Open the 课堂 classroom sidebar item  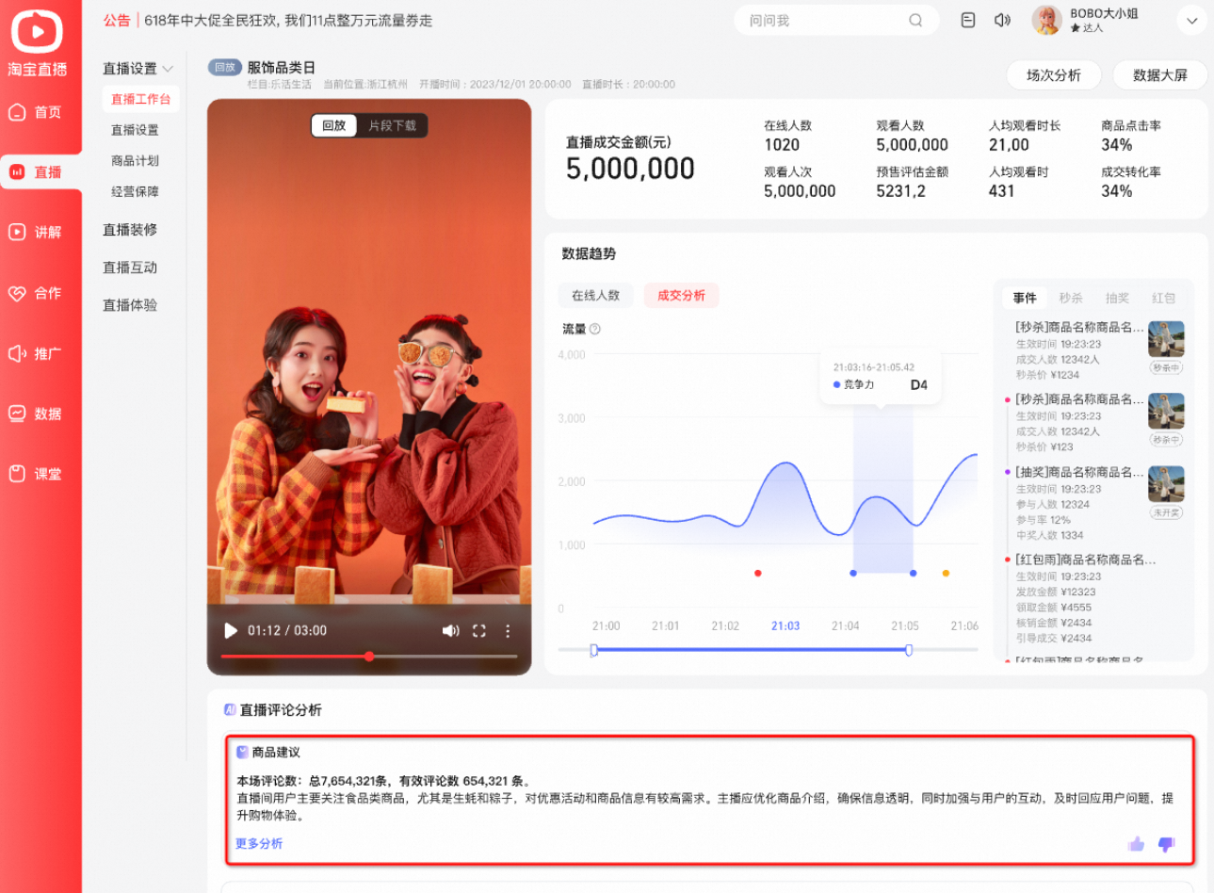36,474
